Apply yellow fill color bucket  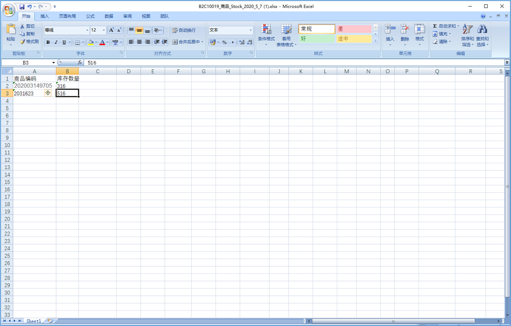(91, 42)
